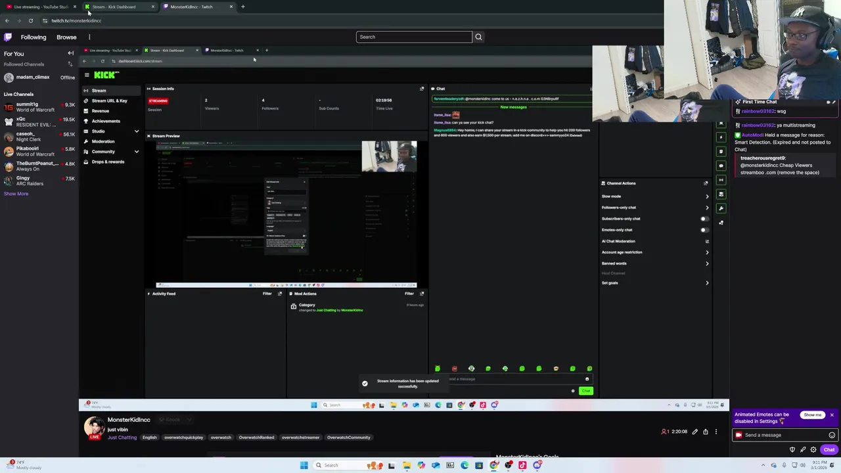Viewport: 841px width, 473px height.
Task: Click the chat bubble icon in Kick's side strip
Action: coord(721,166)
